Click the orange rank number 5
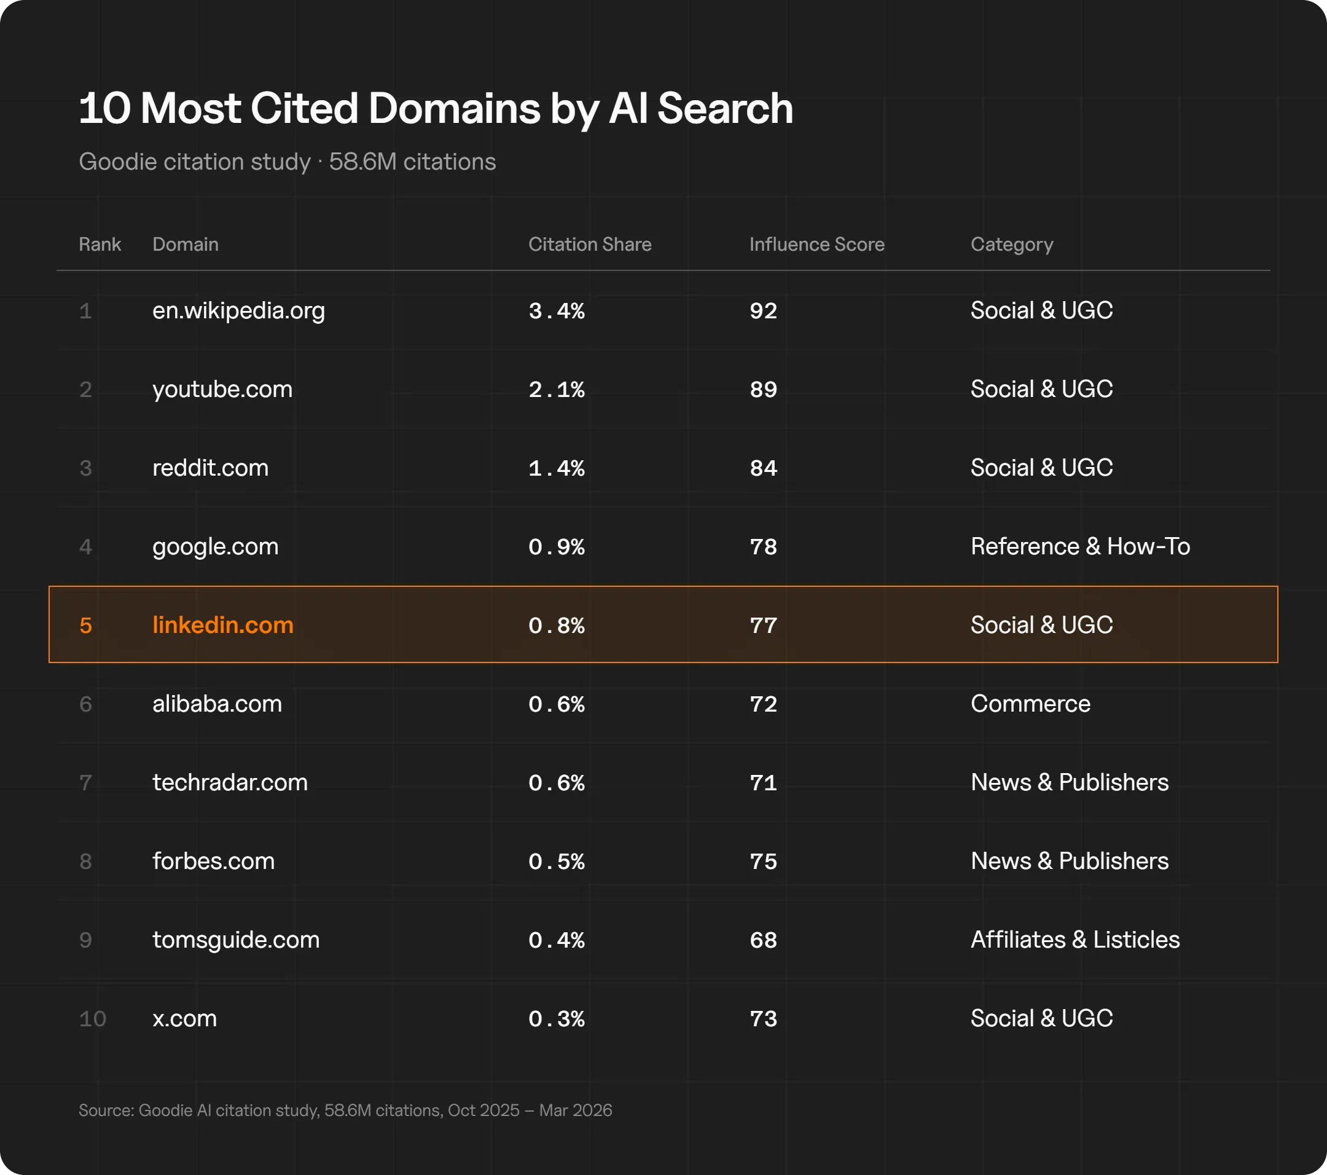Image resolution: width=1327 pixels, height=1175 pixels. pyautogui.click(x=85, y=626)
